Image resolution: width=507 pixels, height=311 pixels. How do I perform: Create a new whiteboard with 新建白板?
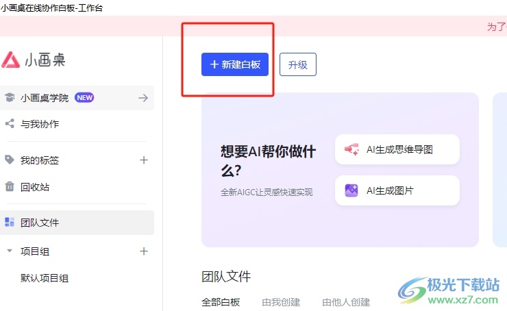(x=235, y=64)
